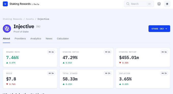Click the 1h badge on Inflation card
The height and width of the screenshot is (94, 173).
click(x=164, y=73)
